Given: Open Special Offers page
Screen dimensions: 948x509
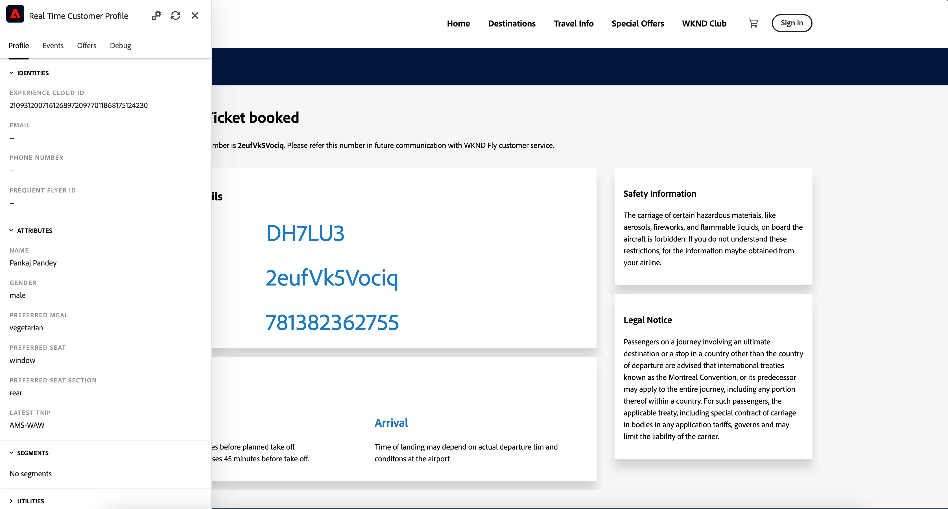Looking at the screenshot, I should (x=638, y=23).
